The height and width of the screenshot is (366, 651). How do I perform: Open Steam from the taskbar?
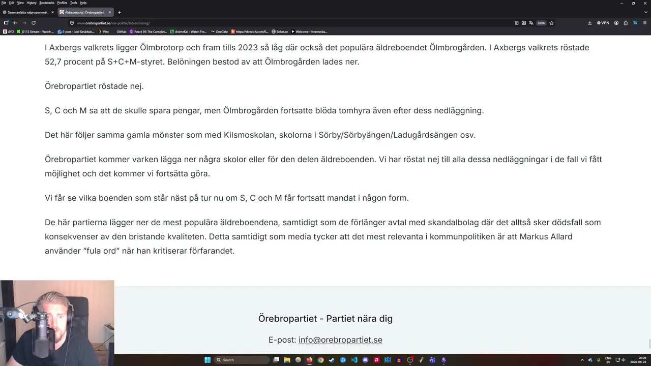point(332,360)
